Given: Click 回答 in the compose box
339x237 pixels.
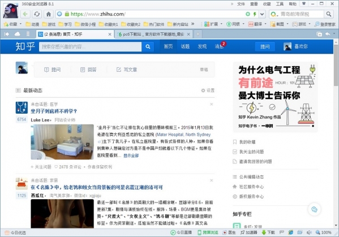Looking at the screenshot, I should tap(88, 70).
